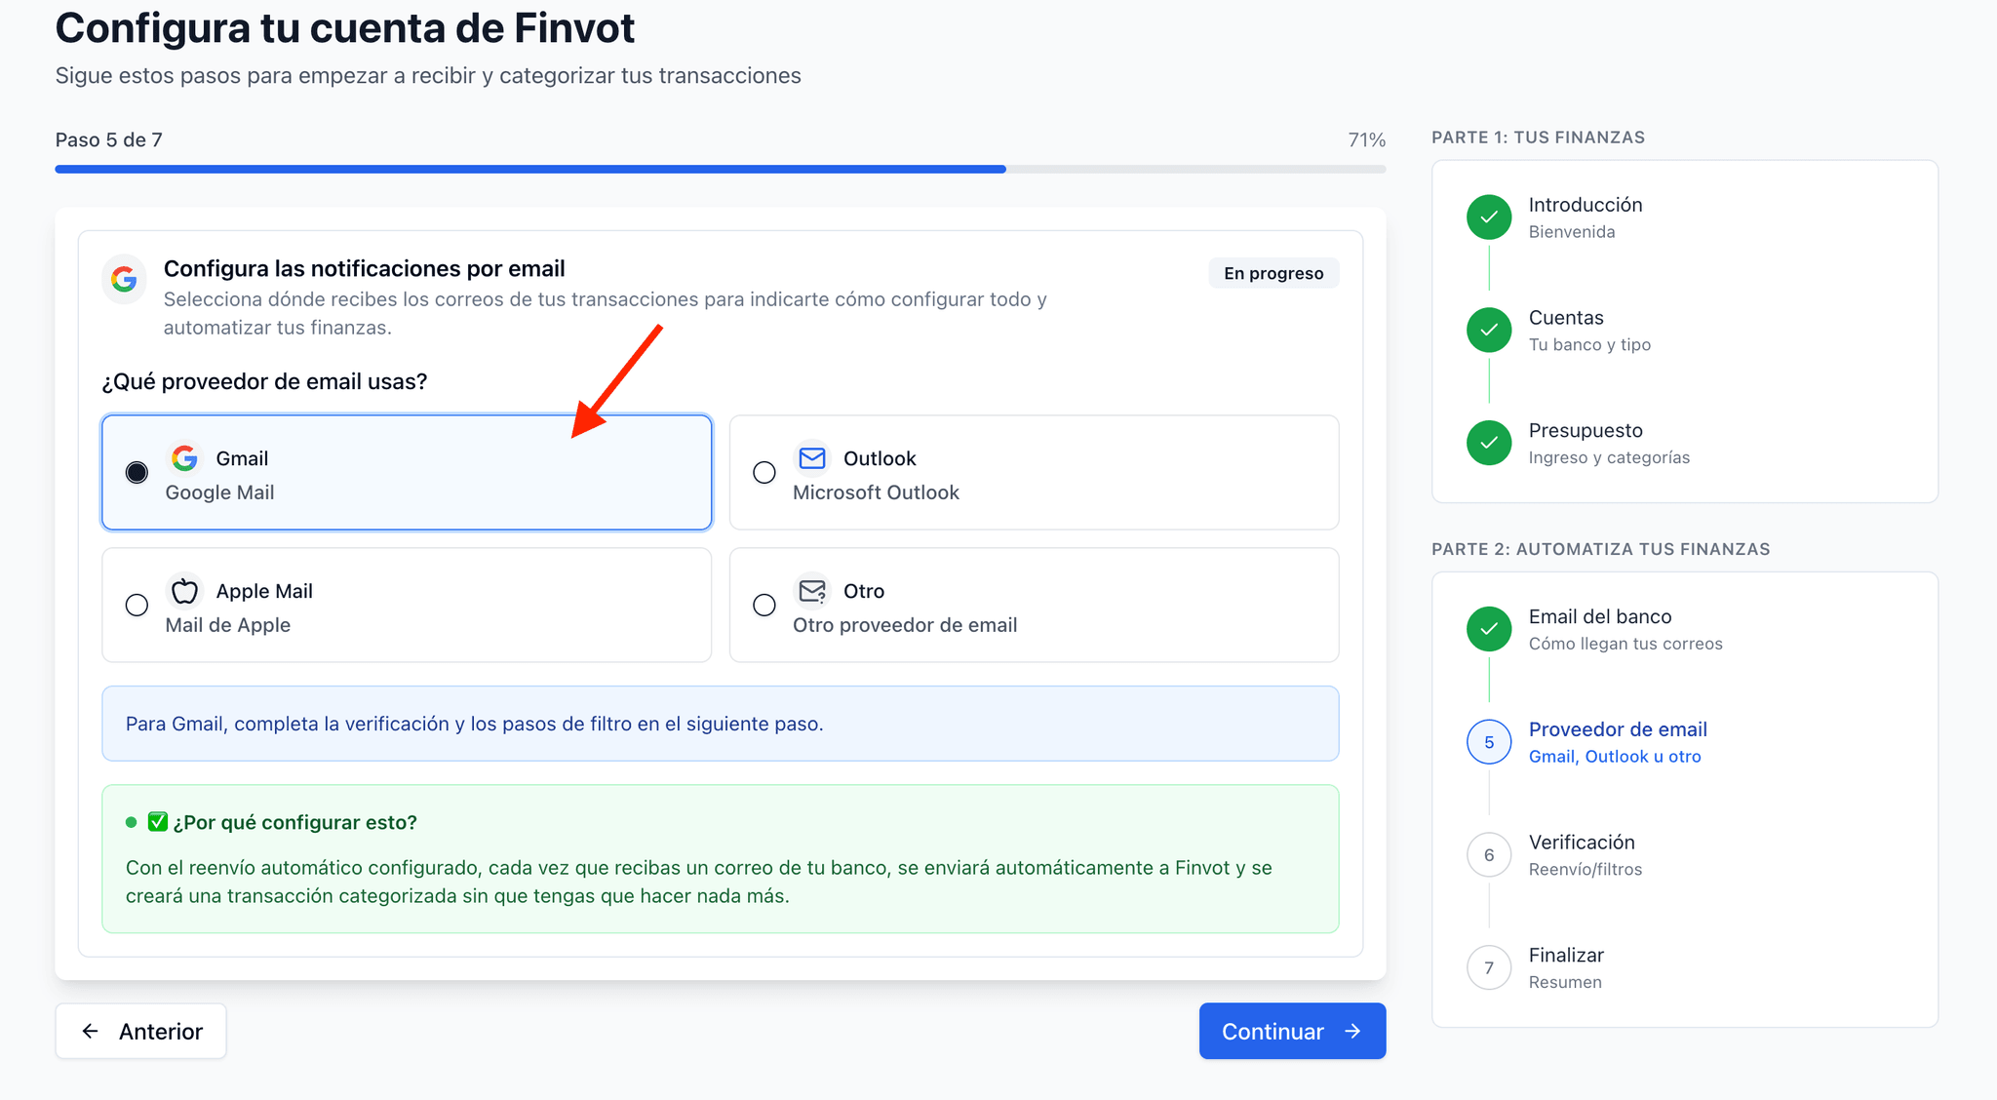Click the Otro proveedor de email subtitle

tap(904, 625)
